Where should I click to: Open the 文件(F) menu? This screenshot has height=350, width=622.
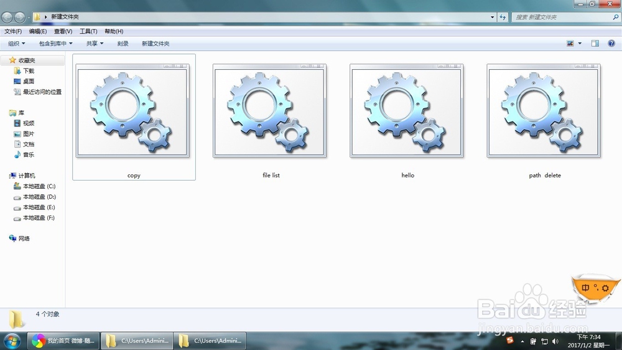(x=13, y=31)
